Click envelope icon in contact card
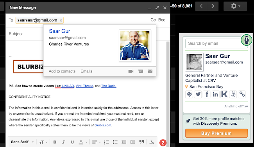Viewport: 254px width, 147px height. (x=150, y=71)
